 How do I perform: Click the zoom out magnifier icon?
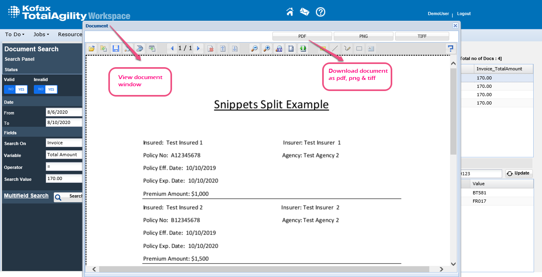(x=254, y=48)
